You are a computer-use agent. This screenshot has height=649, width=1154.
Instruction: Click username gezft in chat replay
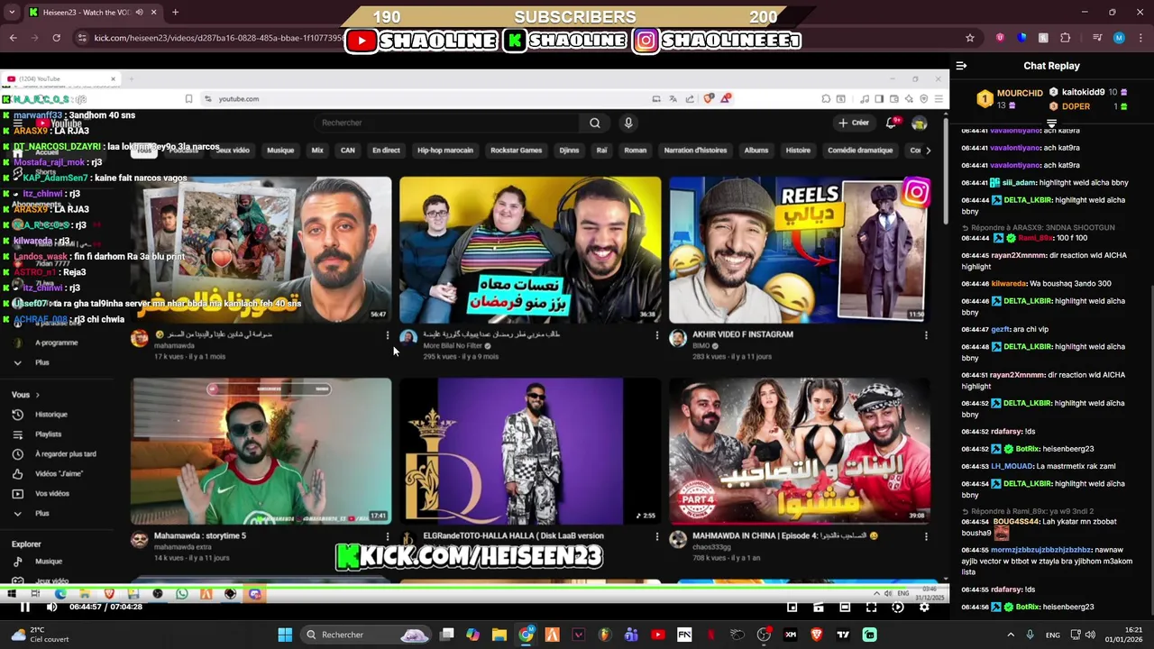pos(1001,329)
